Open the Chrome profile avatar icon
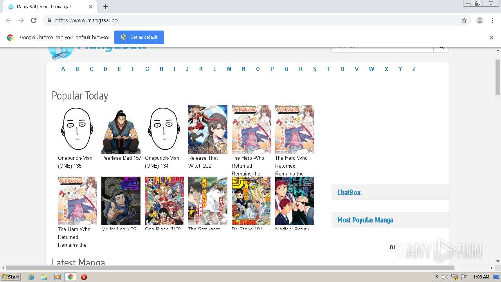Screen dimensions: 501x282 tap(480, 20)
